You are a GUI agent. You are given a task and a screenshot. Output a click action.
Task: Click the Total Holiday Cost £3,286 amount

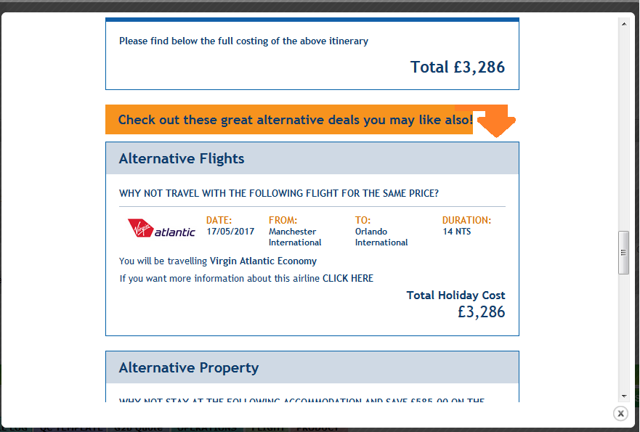pyautogui.click(x=481, y=312)
